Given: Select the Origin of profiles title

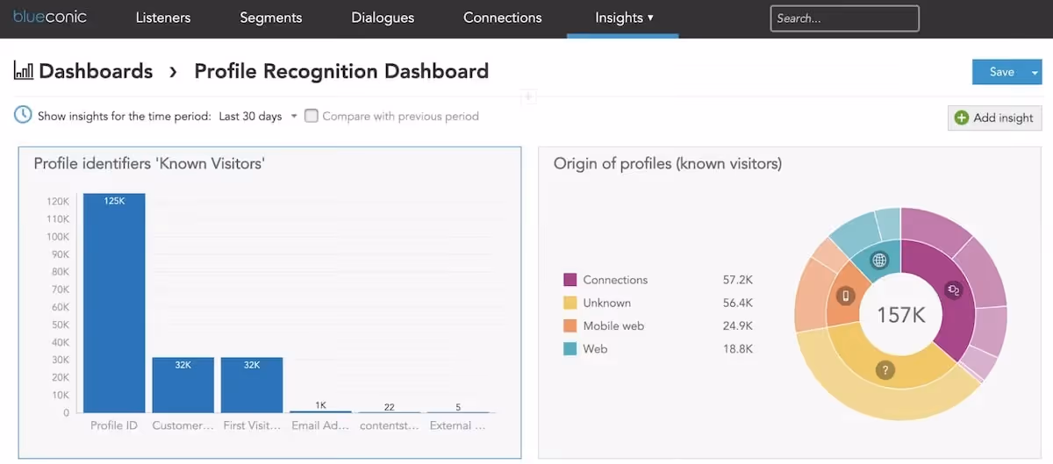Looking at the screenshot, I should 668,163.
